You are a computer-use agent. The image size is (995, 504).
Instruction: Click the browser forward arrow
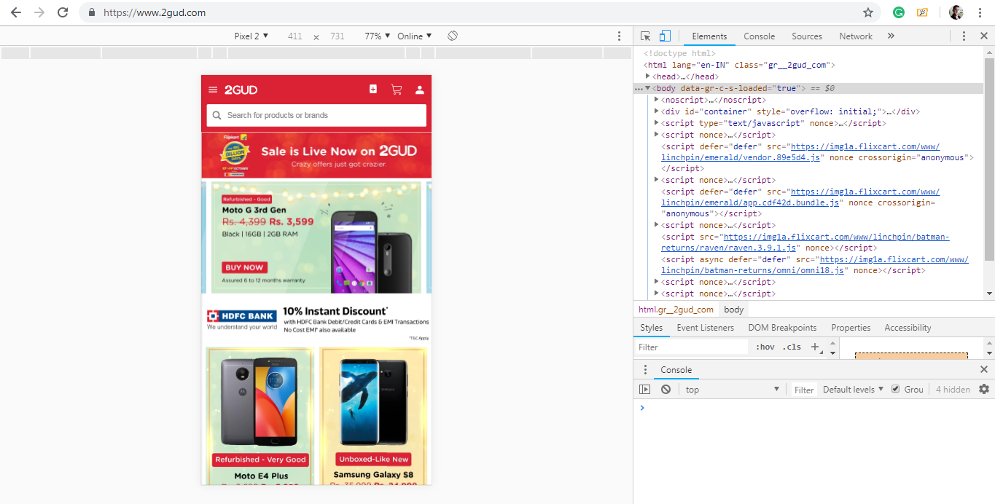(x=39, y=12)
